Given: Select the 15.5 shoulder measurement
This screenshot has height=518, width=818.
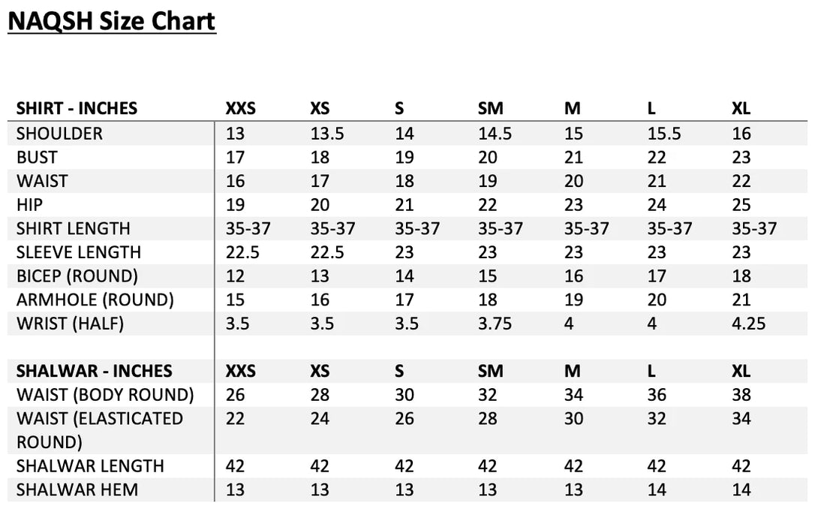Looking at the screenshot, I should pyautogui.click(x=663, y=134).
